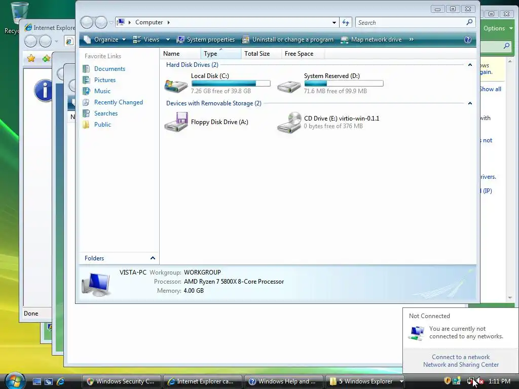Click Switch between windows quick launch icon
This screenshot has width=519, height=389.
pos(49,381)
